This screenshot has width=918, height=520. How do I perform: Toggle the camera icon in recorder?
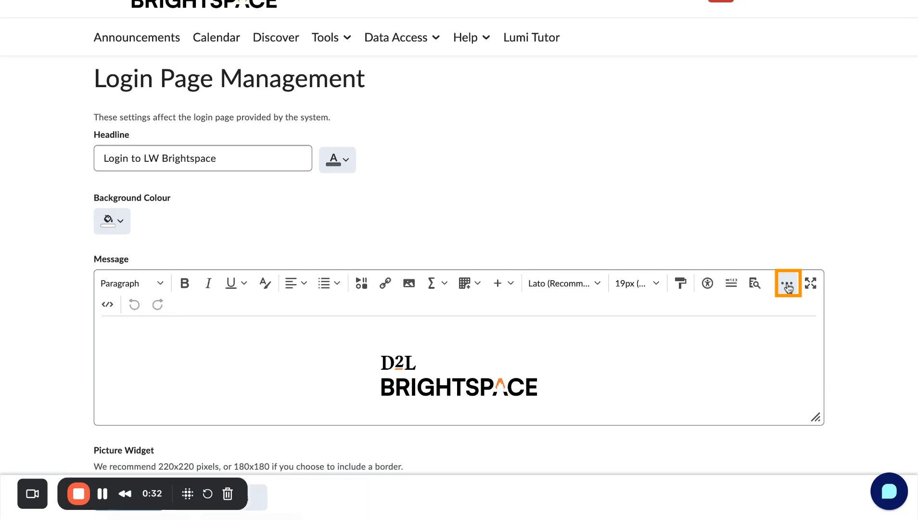(32, 494)
